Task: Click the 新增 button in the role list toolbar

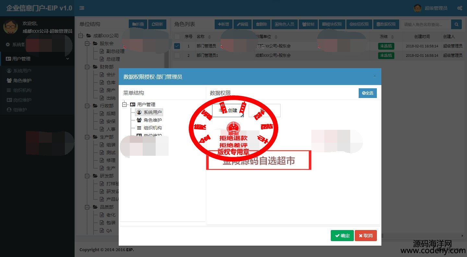Action: pos(223,24)
